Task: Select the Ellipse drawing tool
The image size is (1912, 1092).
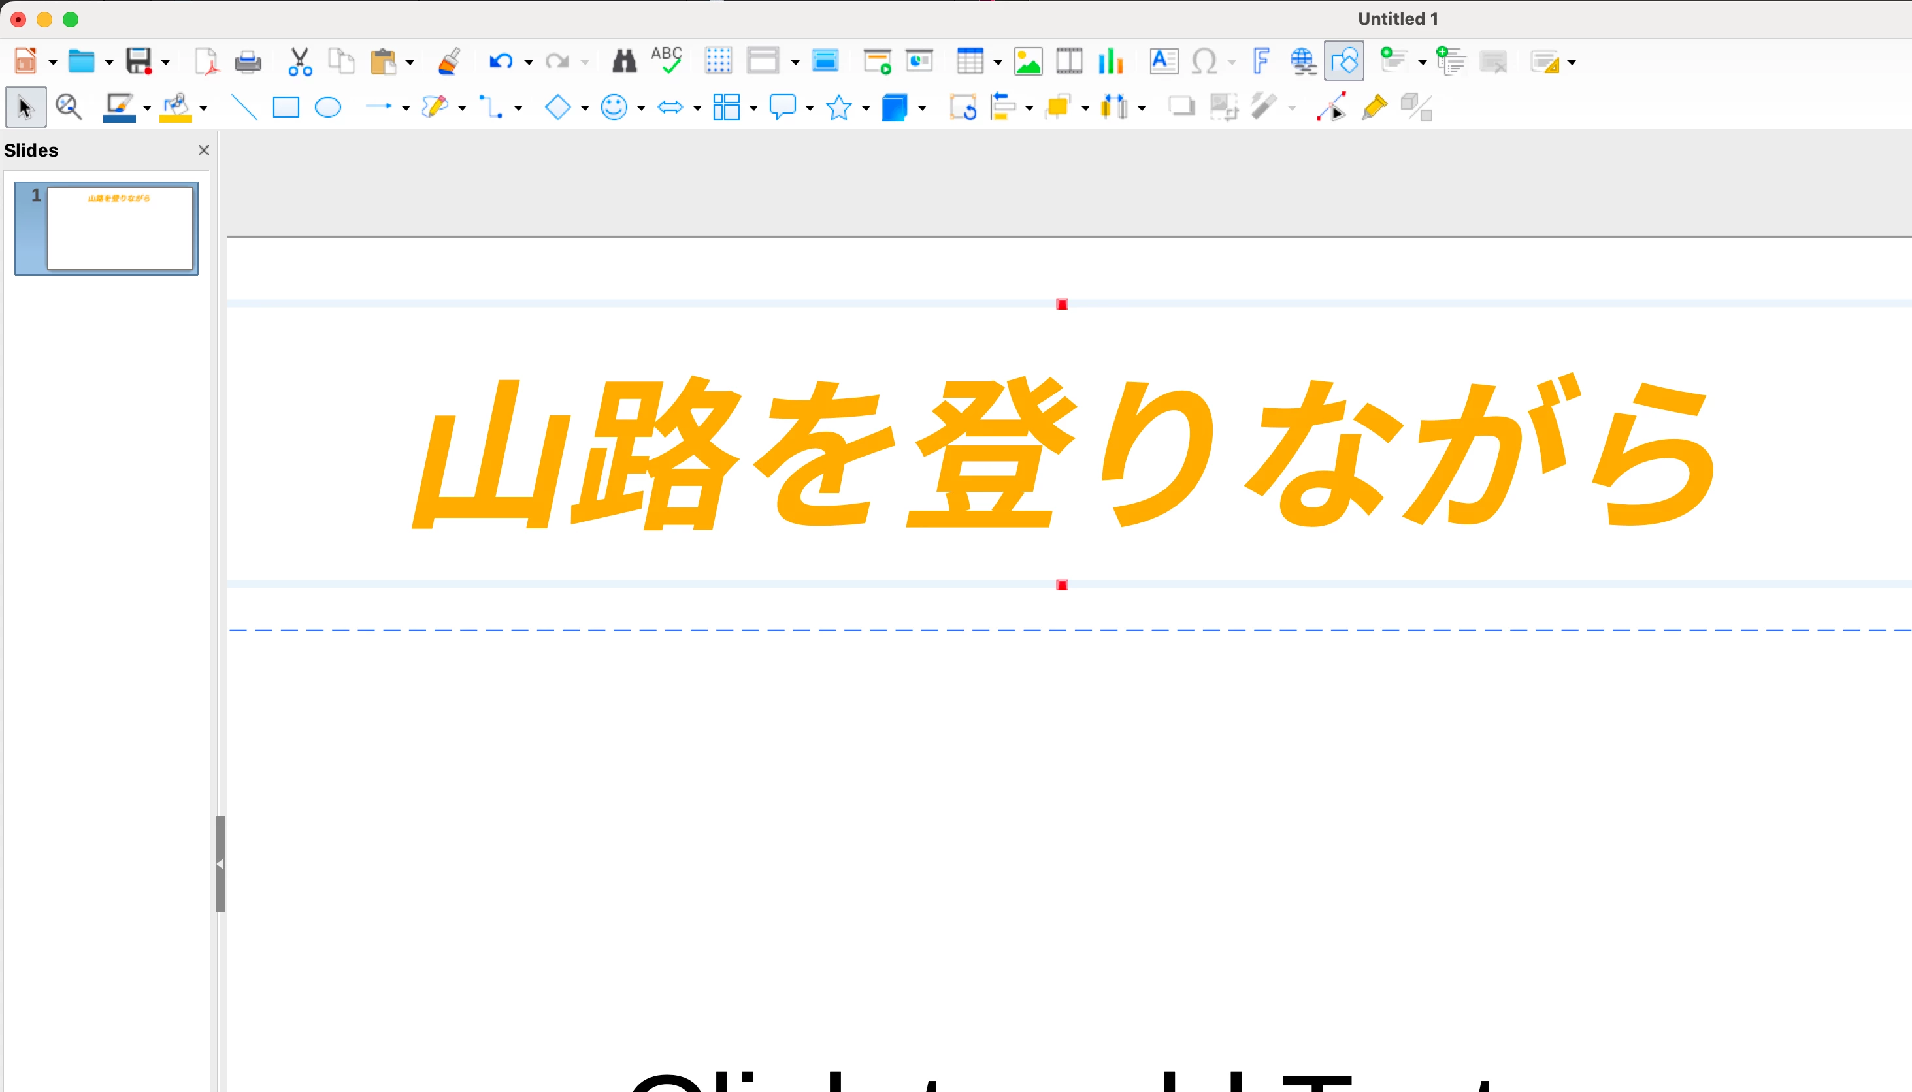Action: click(328, 108)
